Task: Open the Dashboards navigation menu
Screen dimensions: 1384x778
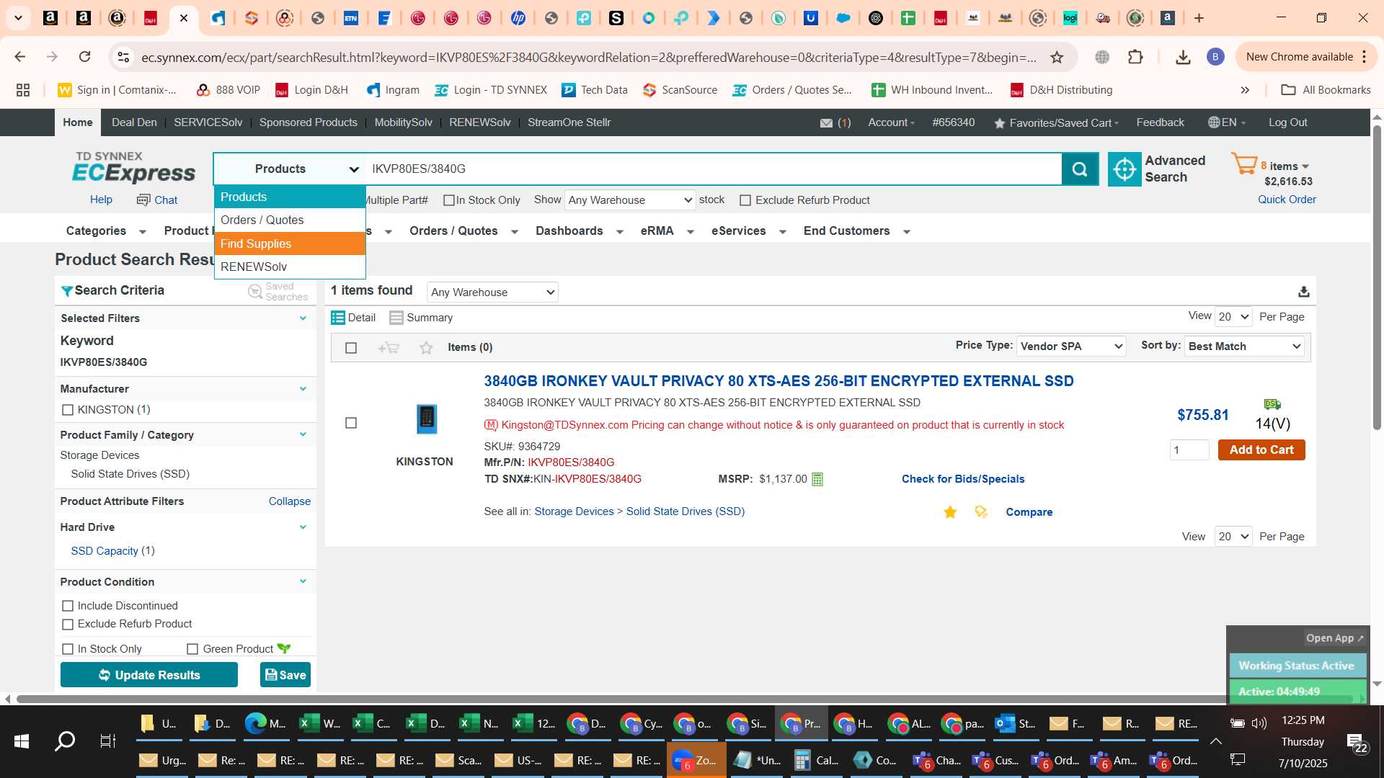Action: tap(579, 231)
